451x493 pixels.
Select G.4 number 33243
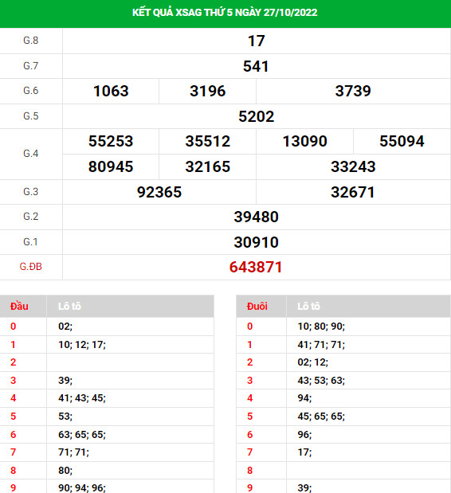[x=353, y=166]
